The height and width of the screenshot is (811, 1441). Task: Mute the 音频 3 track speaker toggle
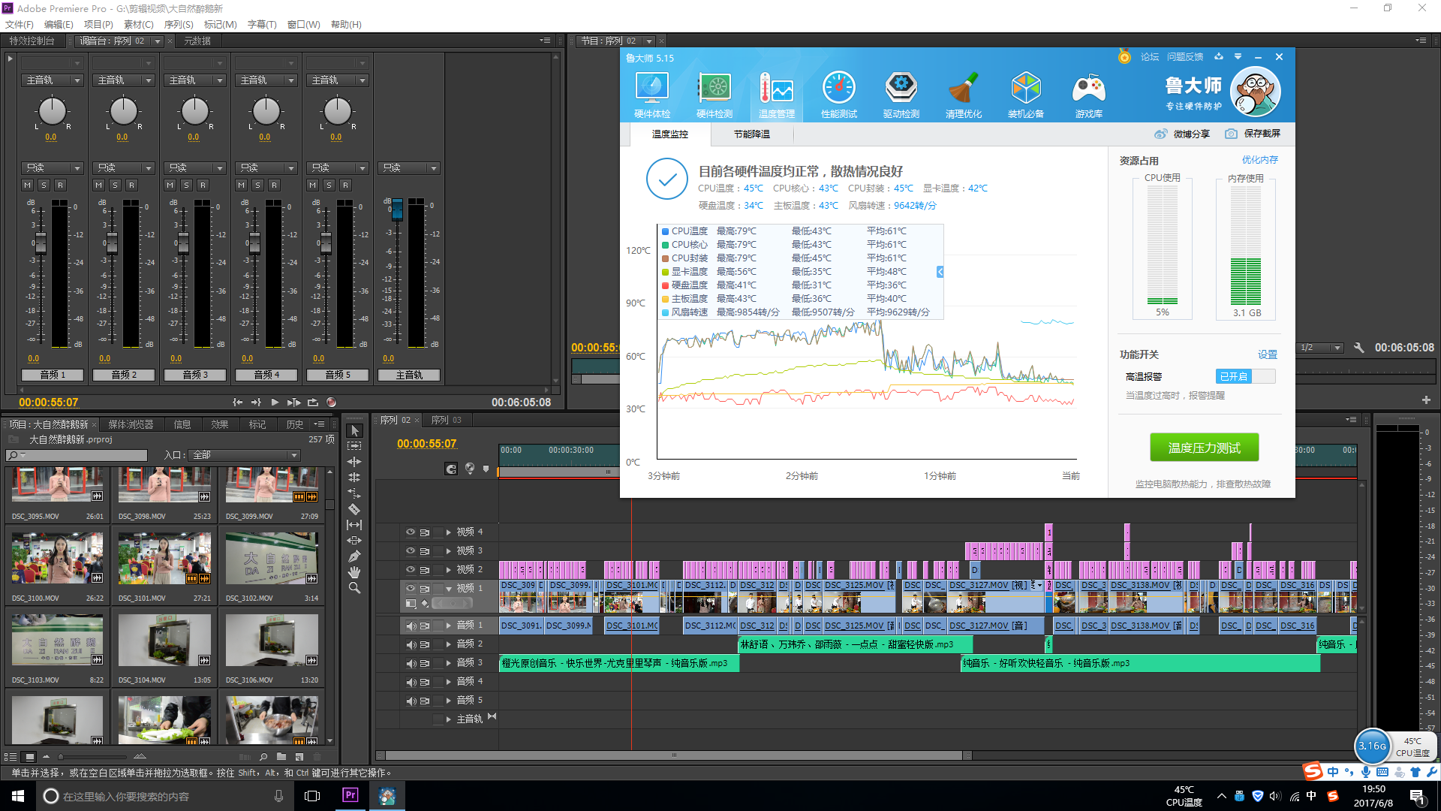pyautogui.click(x=411, y=663)
